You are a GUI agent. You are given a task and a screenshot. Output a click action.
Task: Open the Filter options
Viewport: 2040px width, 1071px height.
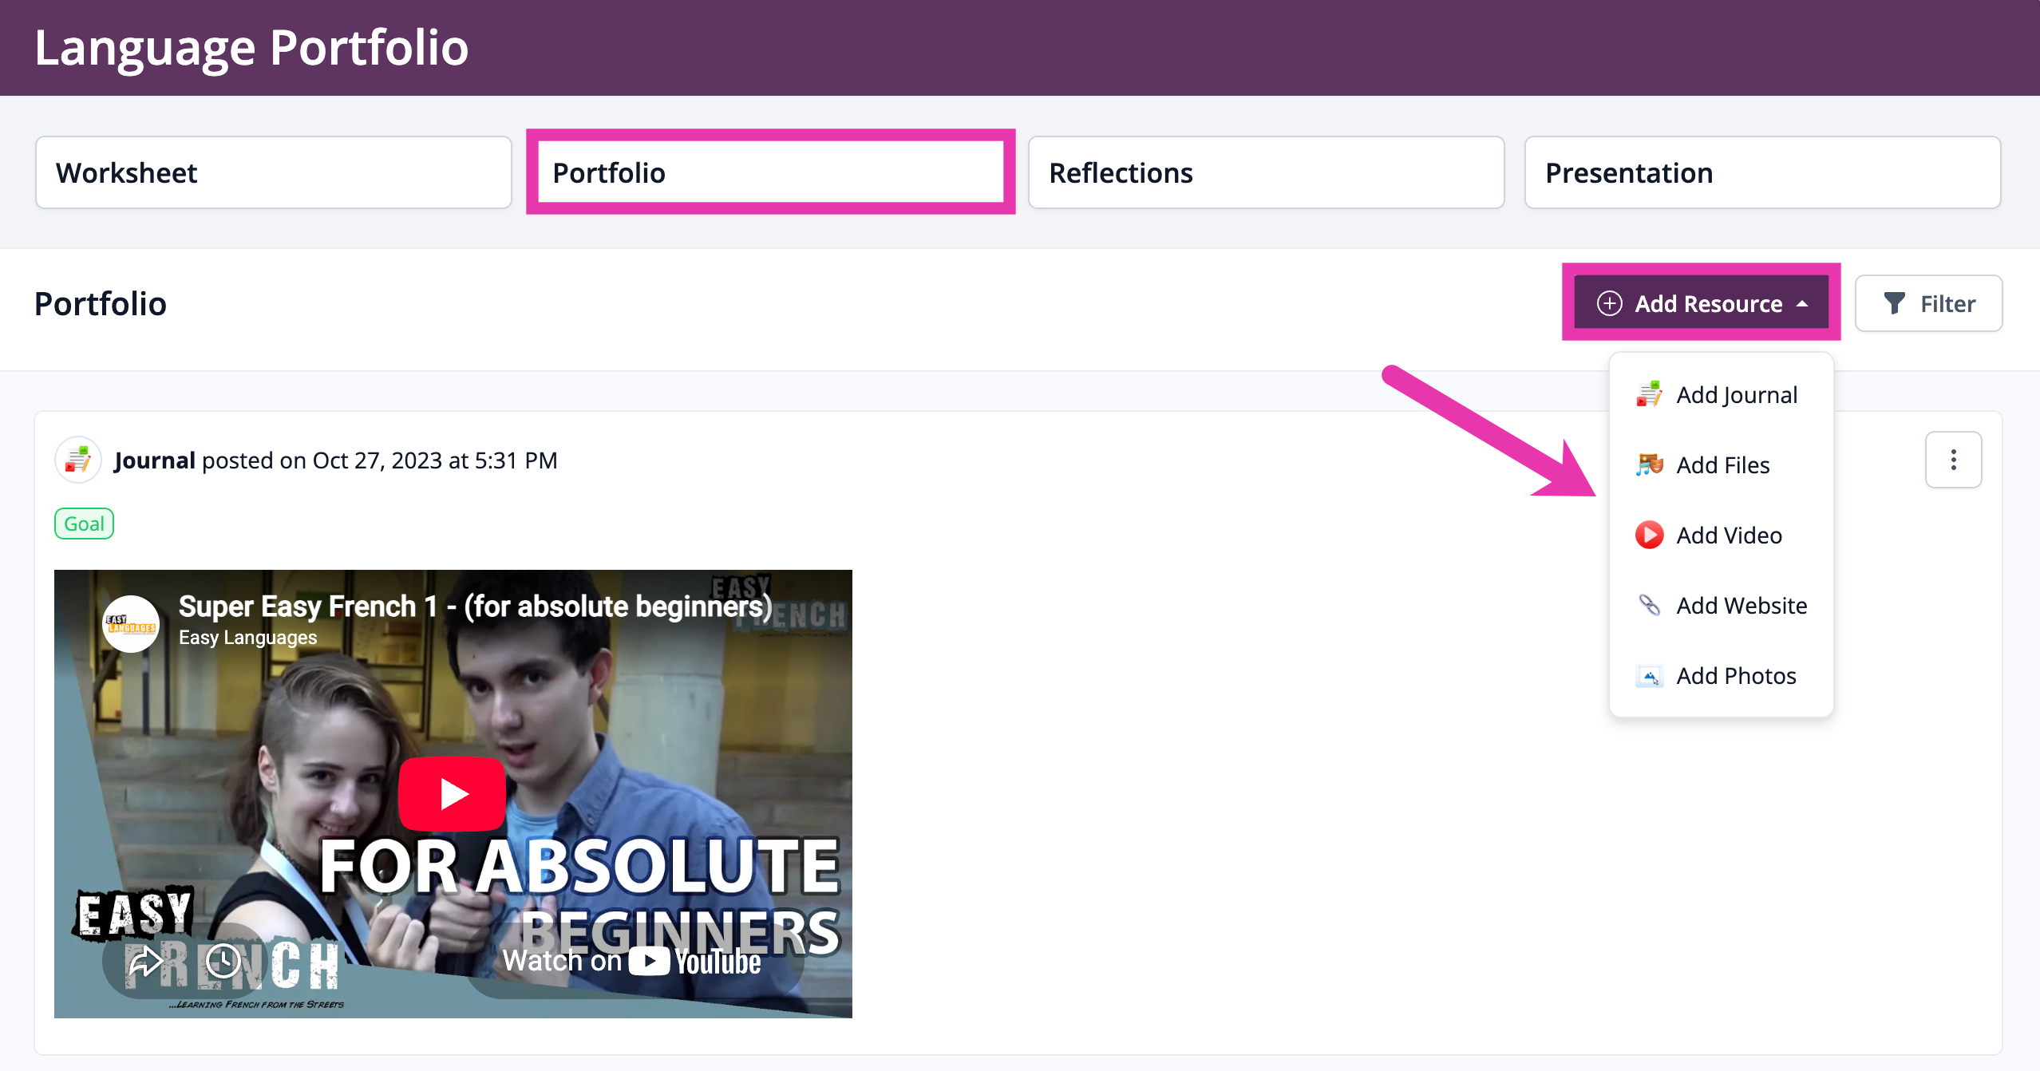(1928, 303)
